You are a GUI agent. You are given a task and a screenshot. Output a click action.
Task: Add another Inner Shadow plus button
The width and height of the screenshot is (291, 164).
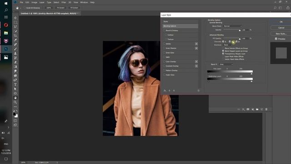click(196, 48)
